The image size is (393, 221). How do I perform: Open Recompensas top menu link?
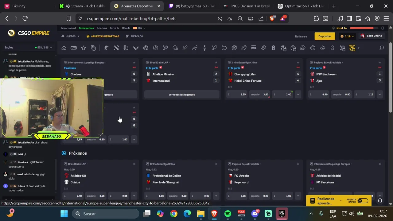86,28
